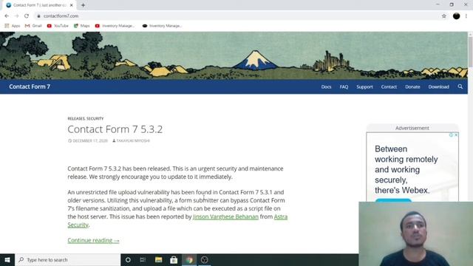473x266 pixels.
Task: Open the Donate menu item
Action: (412, 87)
